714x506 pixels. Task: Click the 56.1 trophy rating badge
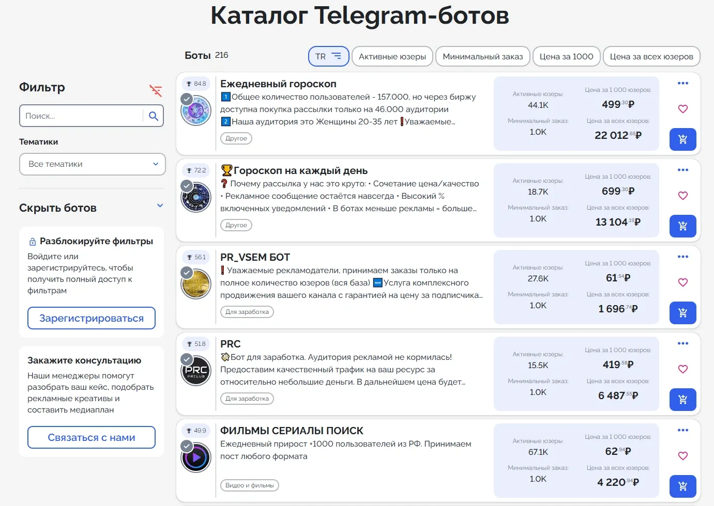tap(196, 257)
